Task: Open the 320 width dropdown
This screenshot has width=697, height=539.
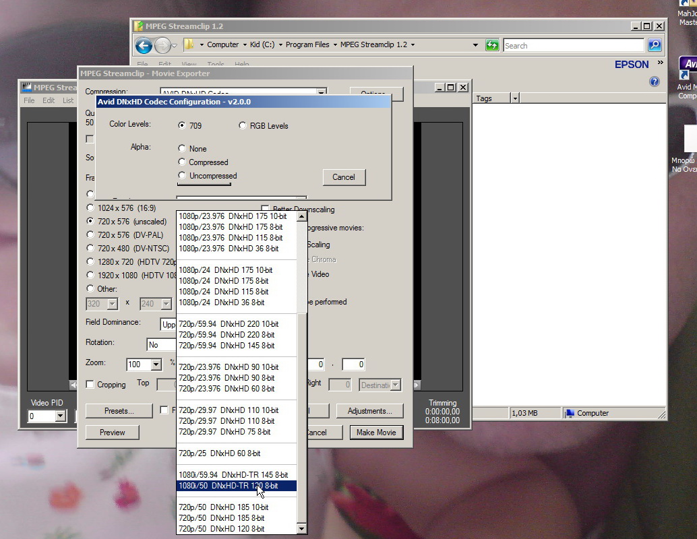Action: [113, 304]
